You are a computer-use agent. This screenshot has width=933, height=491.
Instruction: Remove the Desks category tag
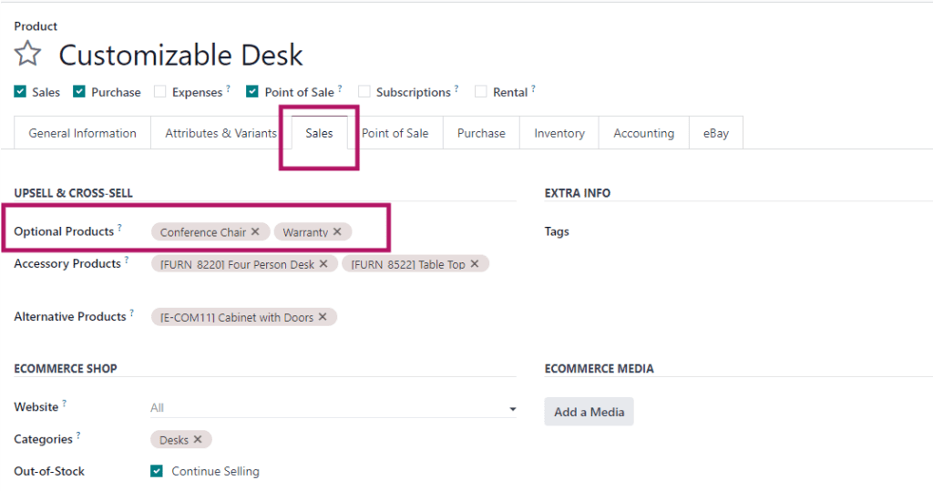pyautogui.click(x=198, y=439)
